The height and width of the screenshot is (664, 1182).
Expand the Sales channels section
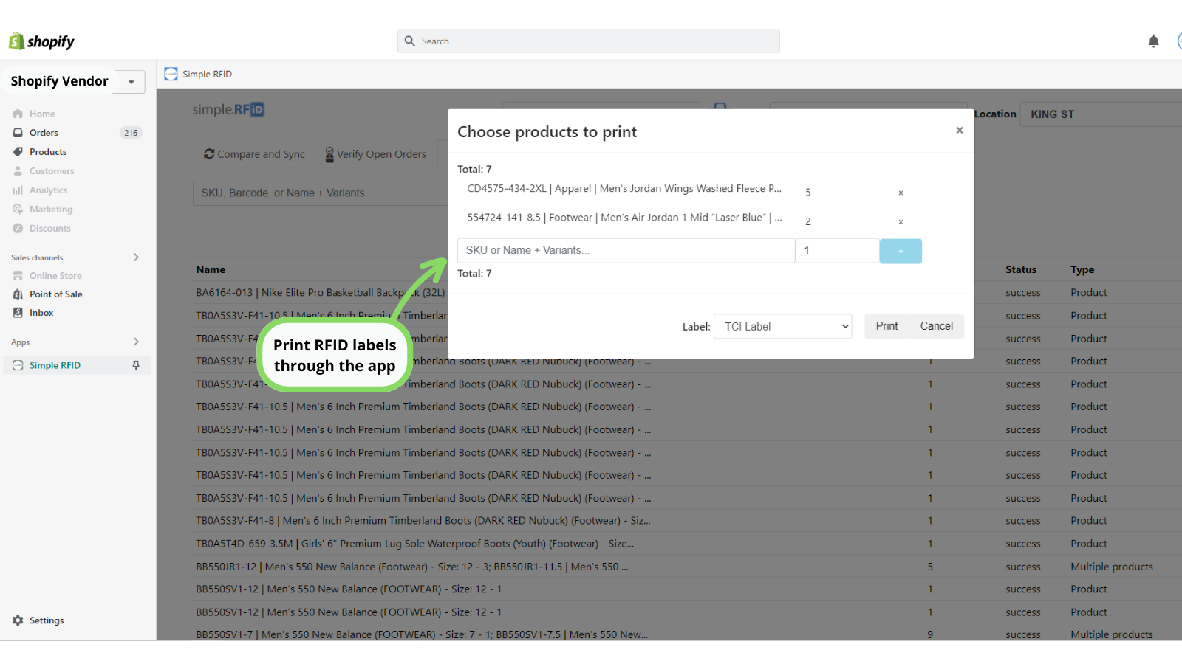(136, 257)
